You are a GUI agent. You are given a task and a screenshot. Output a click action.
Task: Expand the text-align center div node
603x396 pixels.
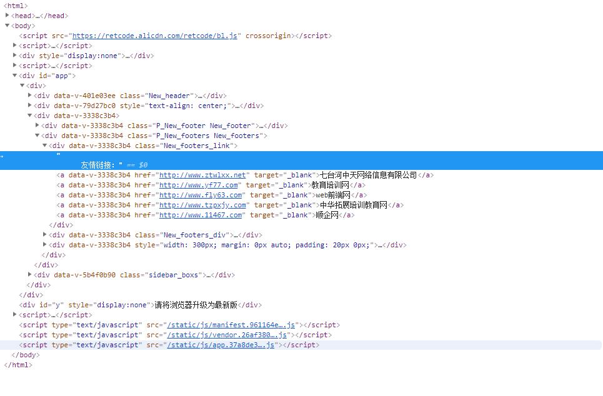(x=29, y=106)
